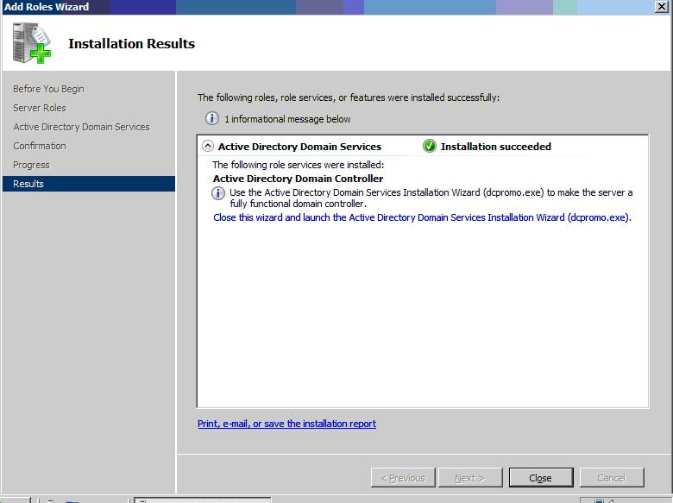Screen dimensions: 673x503
Task: Click the 'Active Directory Domain Services' results header
Action: click(299, 147)
